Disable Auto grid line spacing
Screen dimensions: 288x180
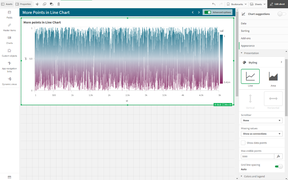coord(279,166)
